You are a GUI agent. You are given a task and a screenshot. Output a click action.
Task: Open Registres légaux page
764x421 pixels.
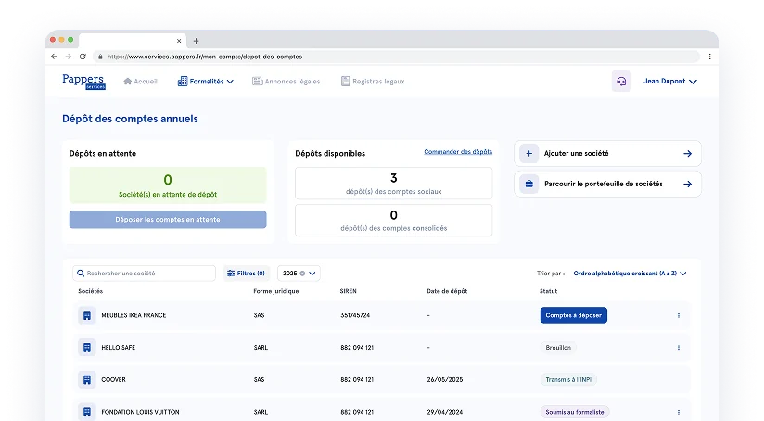[x=373, y=82]
